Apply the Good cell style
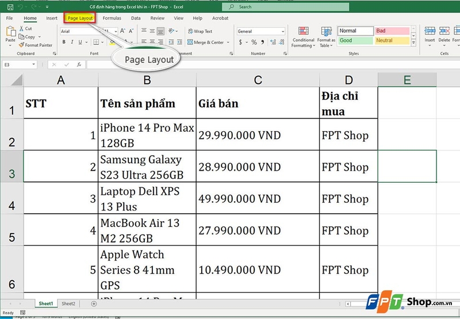460x319 pixels. click(355, 40)
